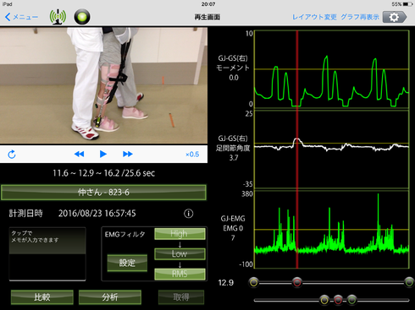Image resolution: width=415 pixels, height=310 pixels.
Task: Tap the green round status indicator button
Action: (x=82, y=17)
